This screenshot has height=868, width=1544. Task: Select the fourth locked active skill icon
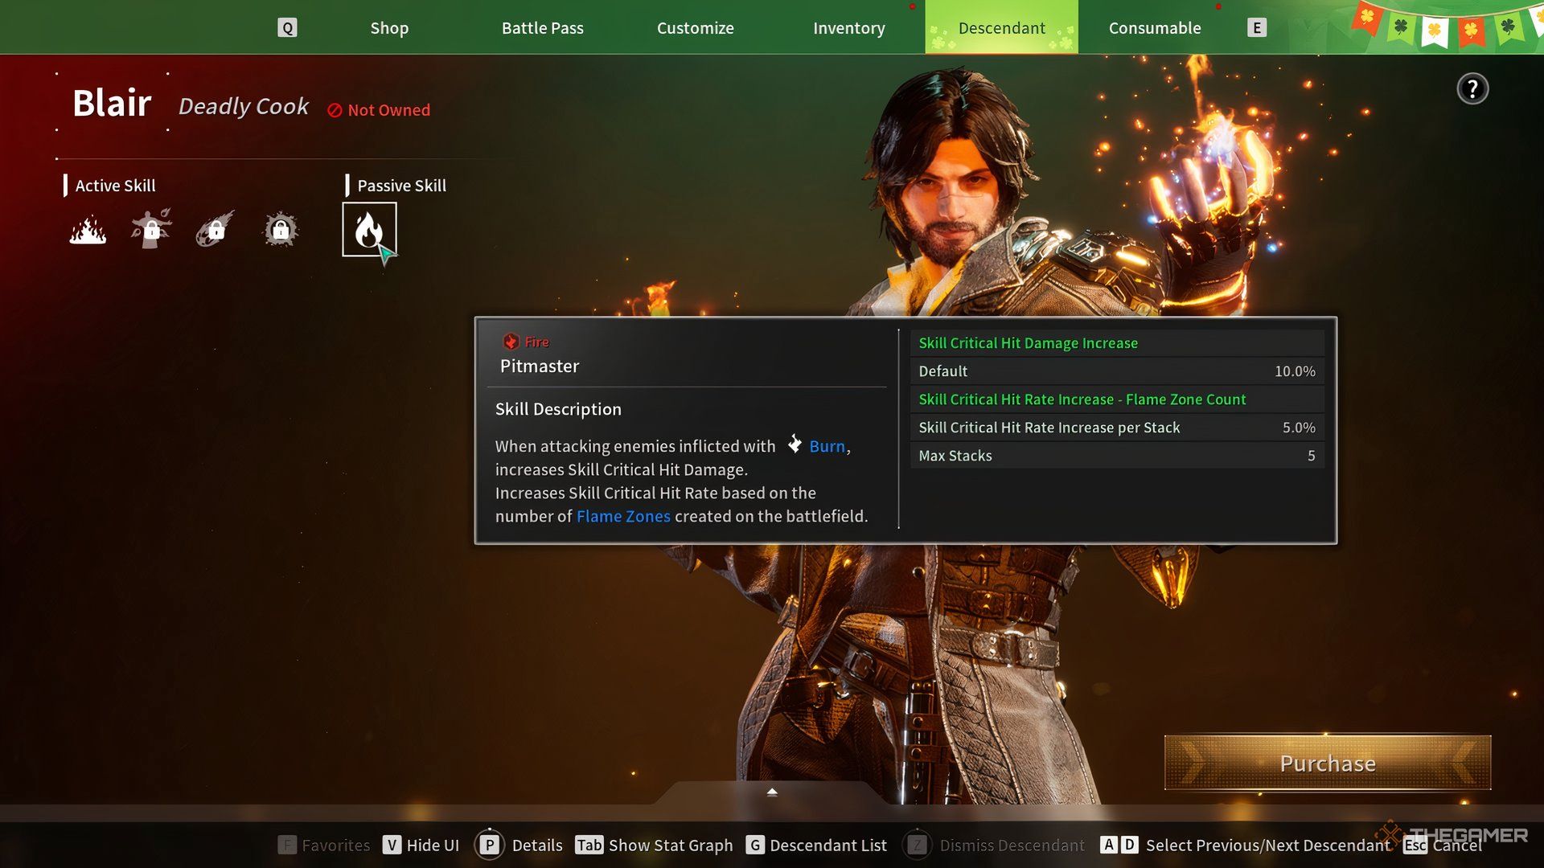pos(280,230)
